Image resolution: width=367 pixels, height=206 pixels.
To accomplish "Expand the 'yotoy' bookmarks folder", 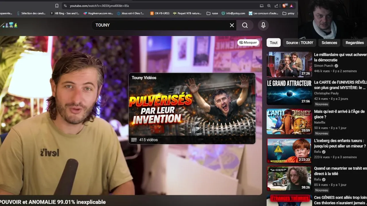I will (x=288, y=13).
